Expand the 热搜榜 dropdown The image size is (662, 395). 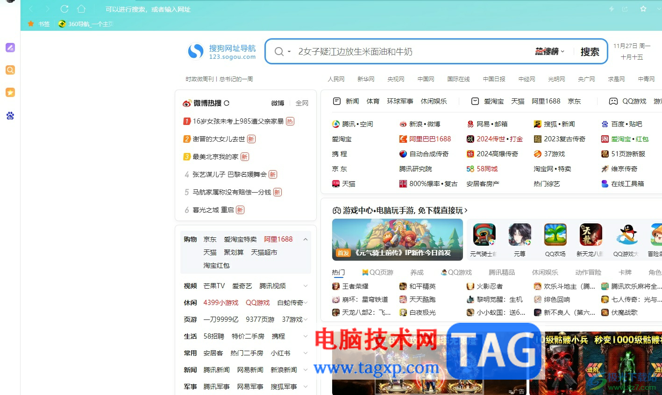coord(550,52)
